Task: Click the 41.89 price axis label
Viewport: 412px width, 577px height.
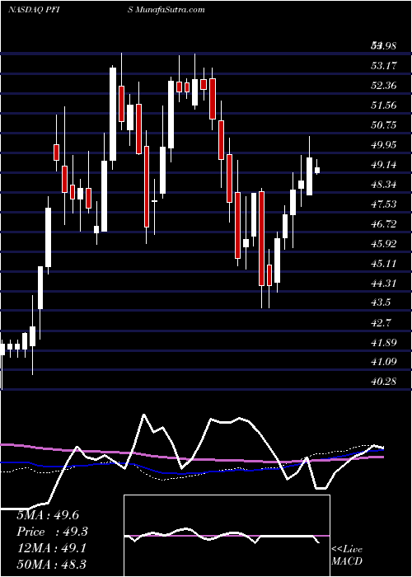Action: pyautogui.click(x=384, y=343)
